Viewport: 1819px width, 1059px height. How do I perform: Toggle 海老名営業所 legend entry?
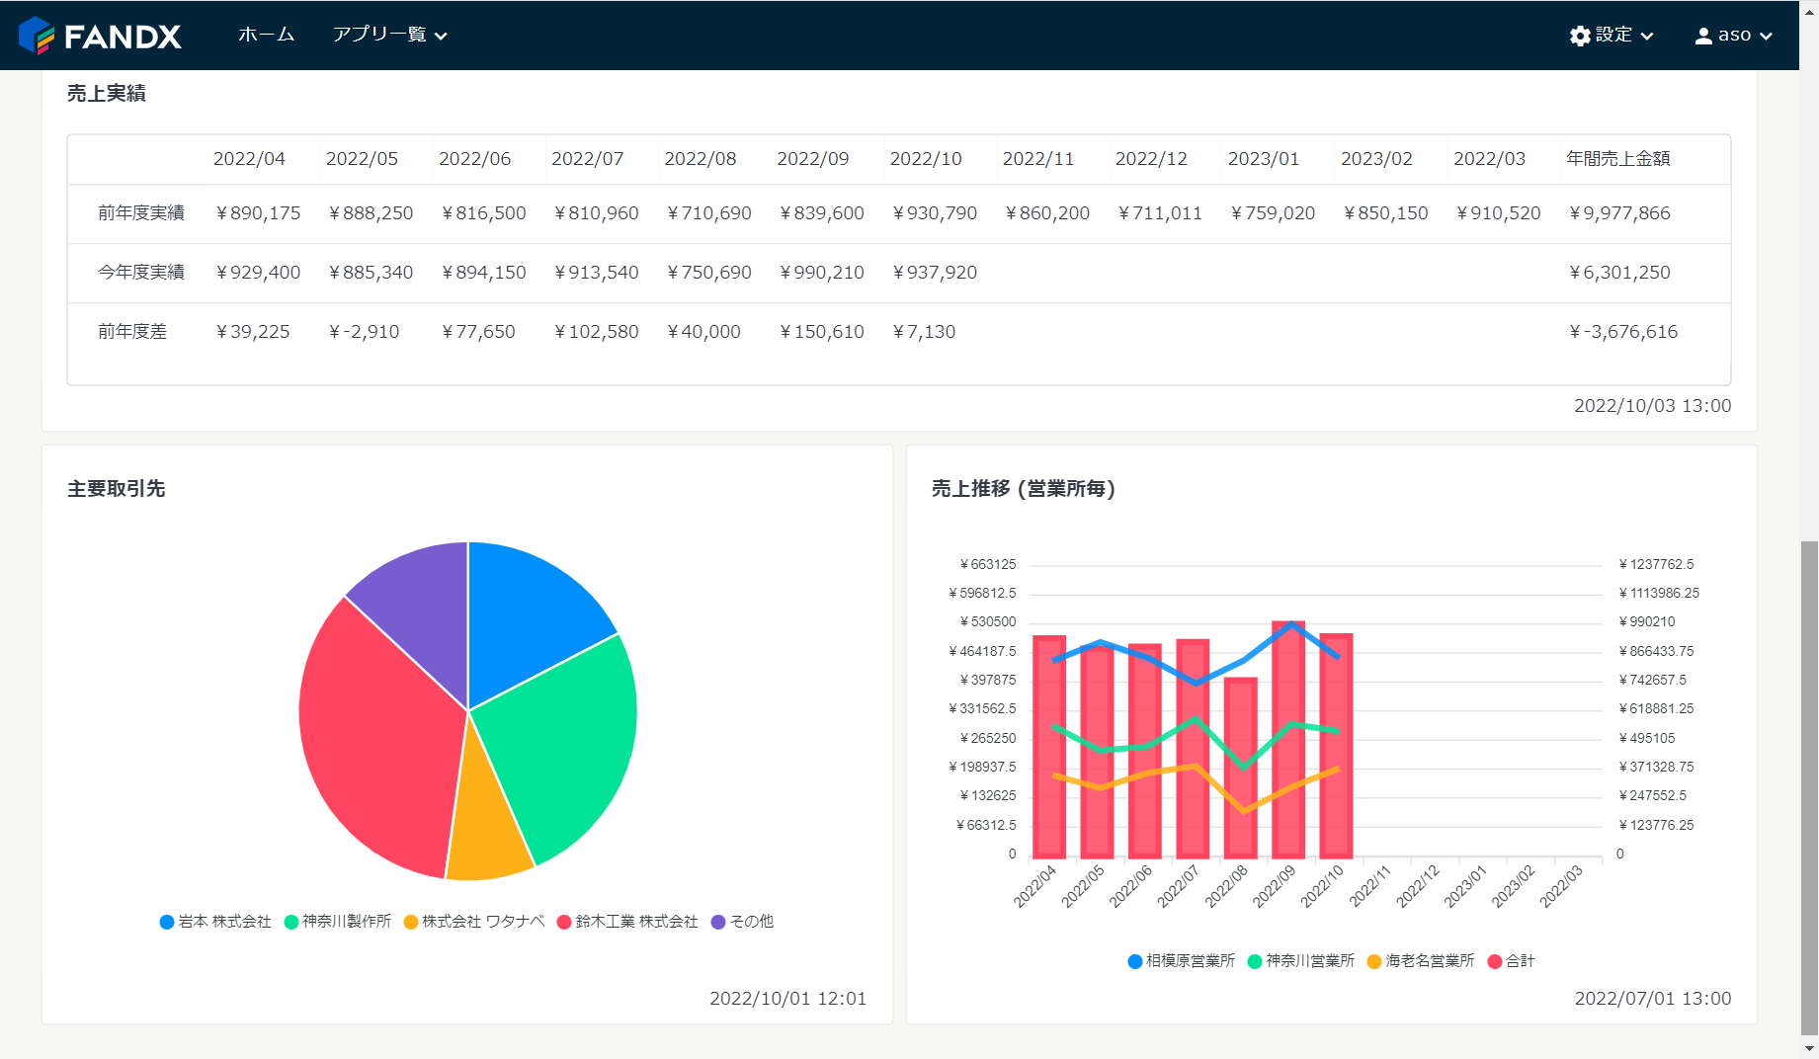coord(1421,961)
